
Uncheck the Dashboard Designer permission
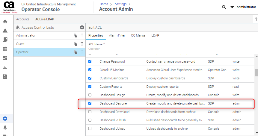[x=90, y=103]
